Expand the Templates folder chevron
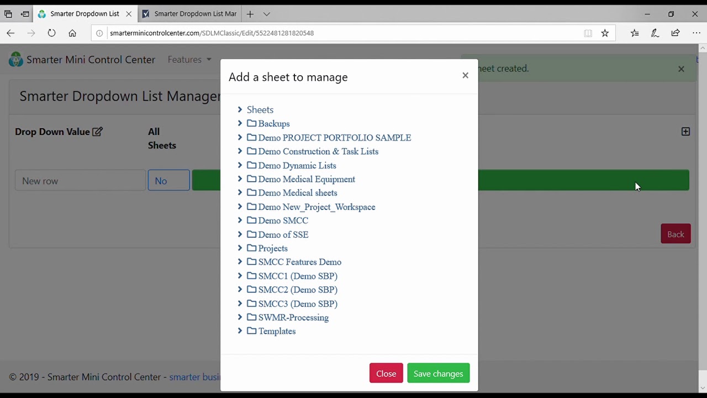The image size is (707, 398). point(240,331)
